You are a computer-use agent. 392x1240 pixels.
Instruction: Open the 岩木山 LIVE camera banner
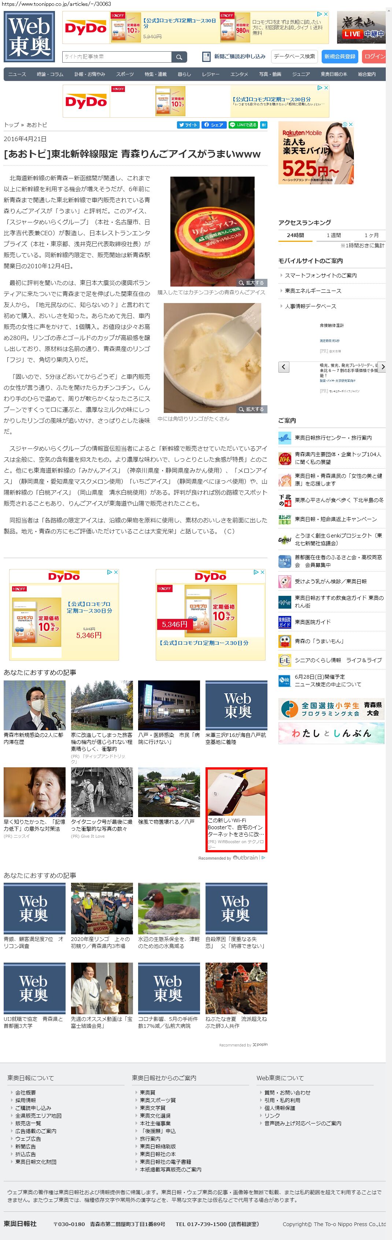click(x=361, y=27)
